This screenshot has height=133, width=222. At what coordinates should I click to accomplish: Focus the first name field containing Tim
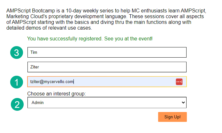coord(107,52)
